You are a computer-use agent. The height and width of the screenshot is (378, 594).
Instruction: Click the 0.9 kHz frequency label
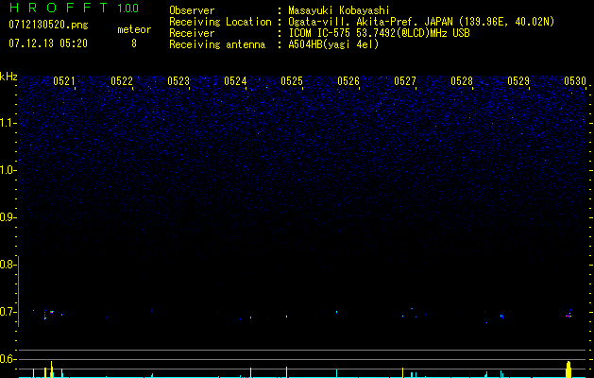[7, 217]
